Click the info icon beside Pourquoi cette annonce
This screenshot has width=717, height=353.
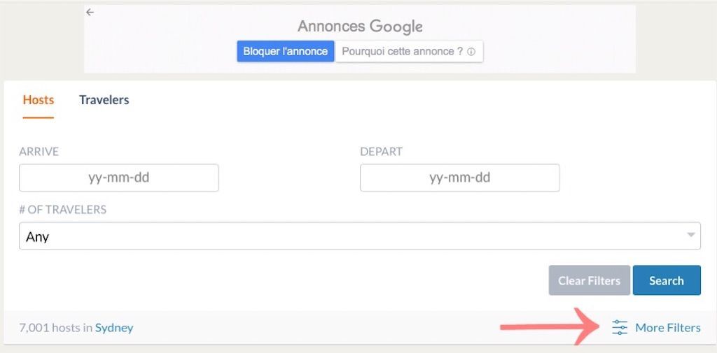tap(471, 52)
